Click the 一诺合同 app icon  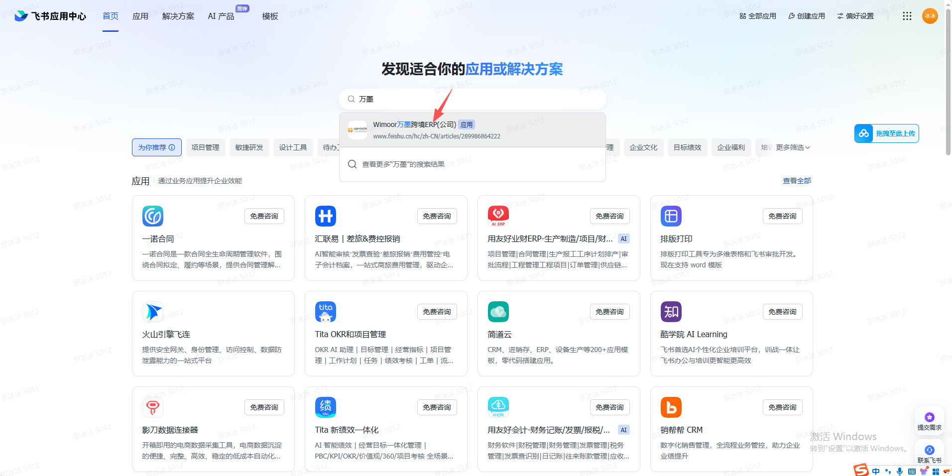(x=153, y=216)
